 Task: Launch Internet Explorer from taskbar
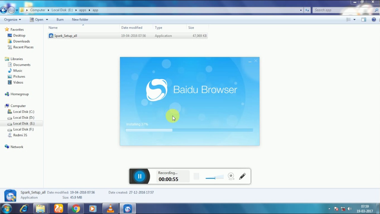pyautogui.click(x=24, y=209)
